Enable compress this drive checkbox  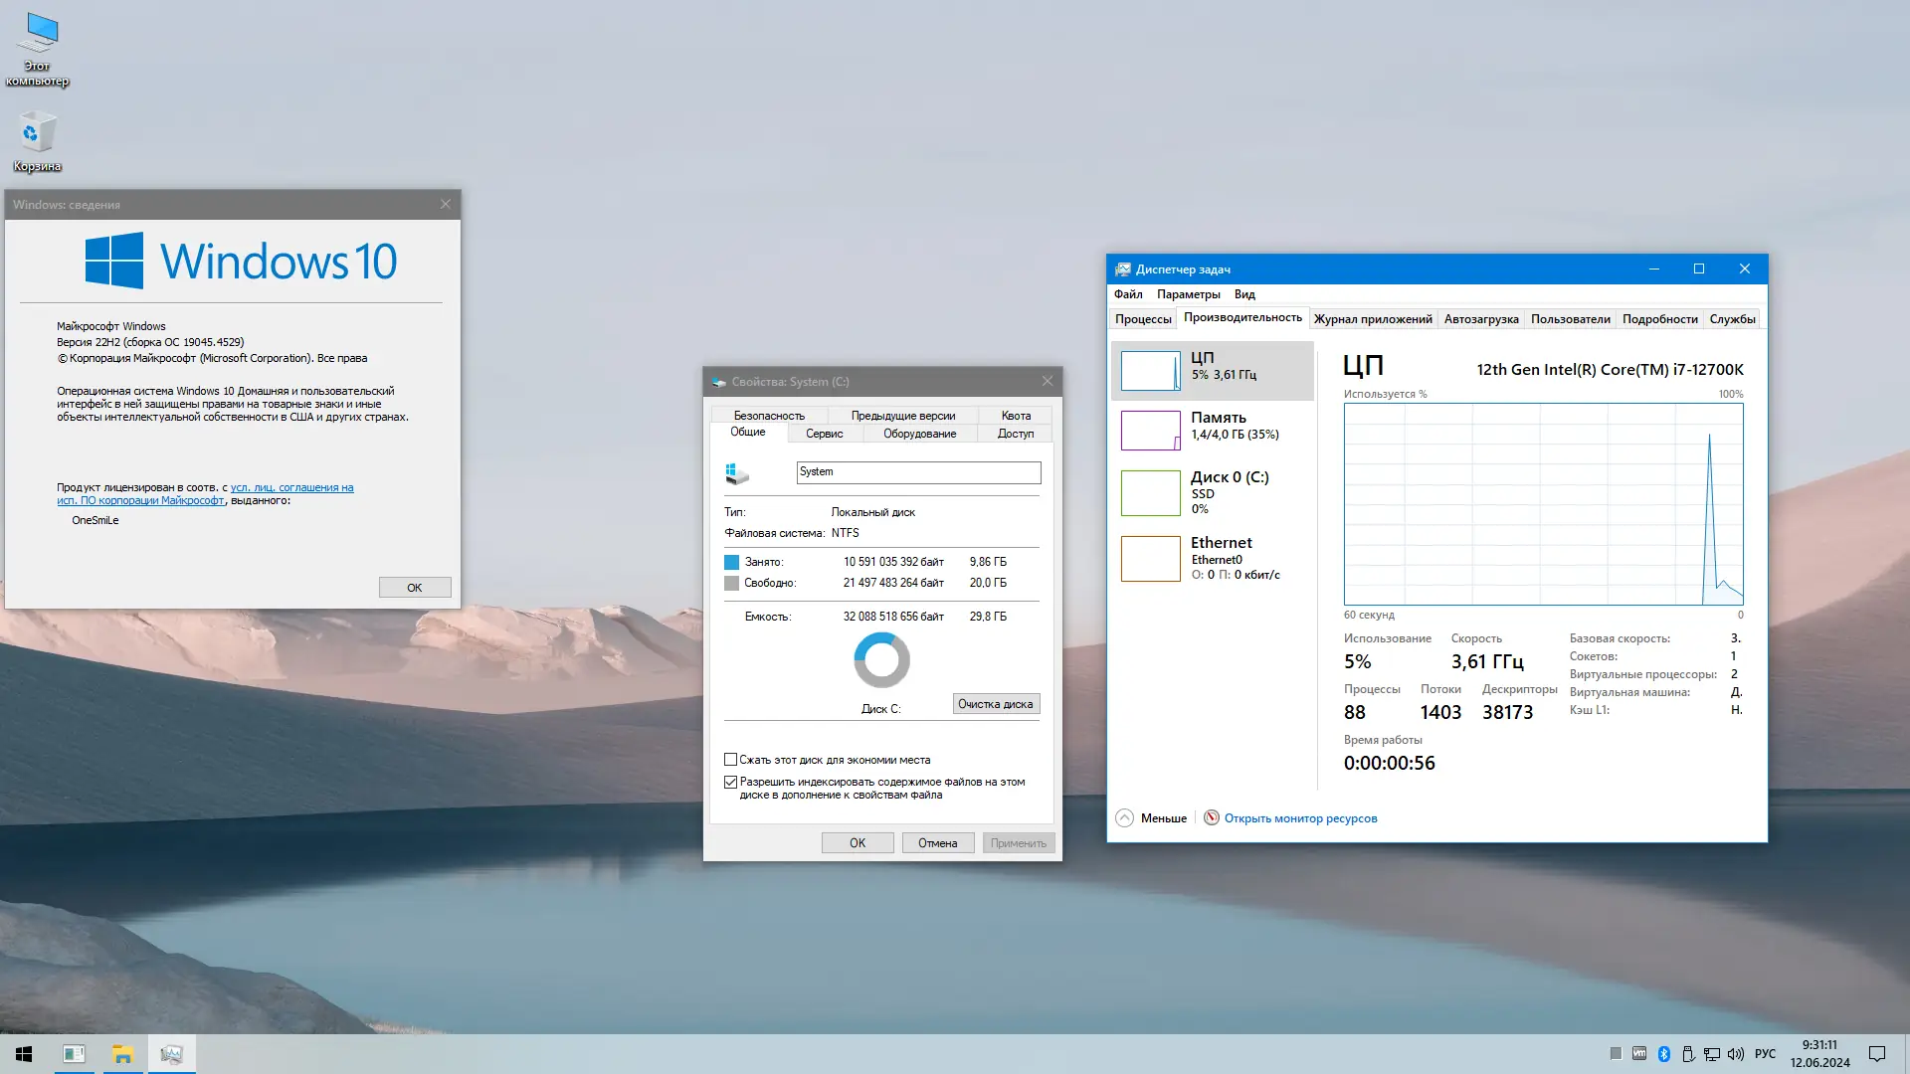pyautogui.click(x=731, y=760)
